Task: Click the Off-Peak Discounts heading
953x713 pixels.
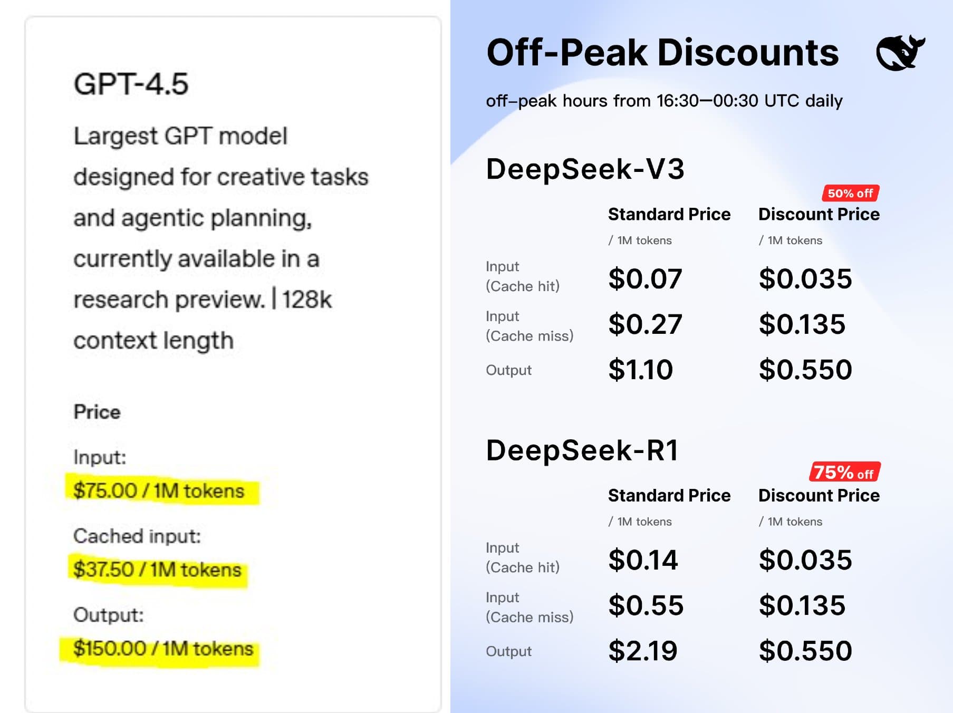Action: click(662, 52)
